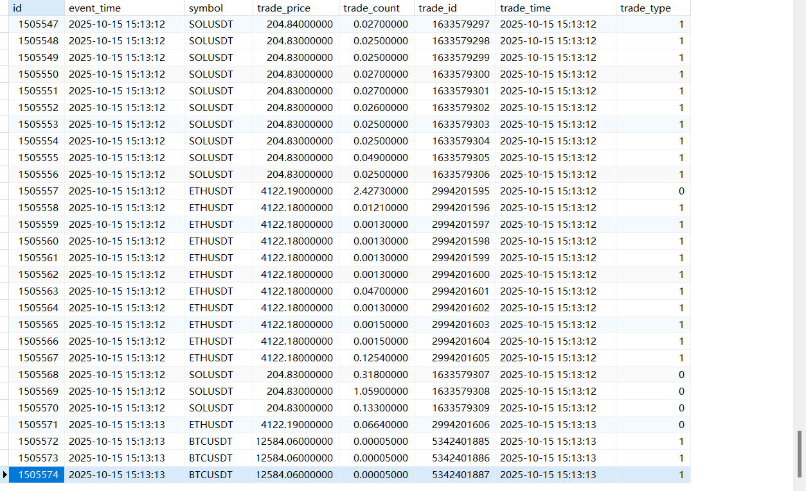Select trade_count cell 0.13300000
Screen dimensions: 806x491
point(377,408)
